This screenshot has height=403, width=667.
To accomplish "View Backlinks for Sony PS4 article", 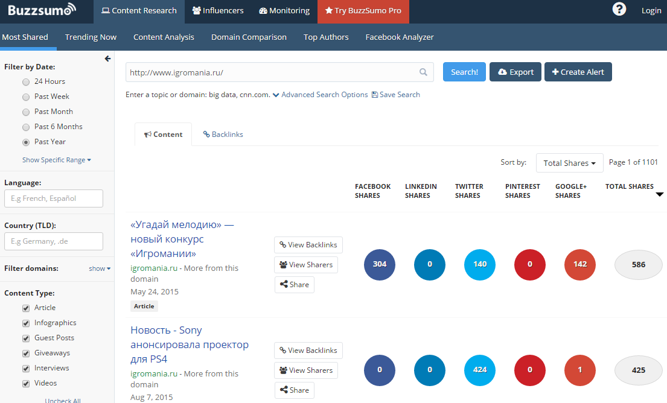I will coord(308,351).
